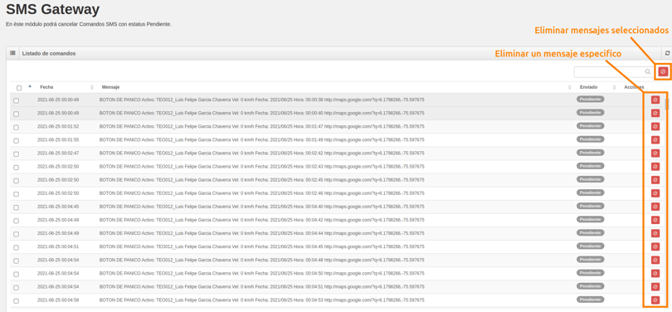Viewport: 672px width, 312px height.
Task: Click into the search input field
Action: 610,72
